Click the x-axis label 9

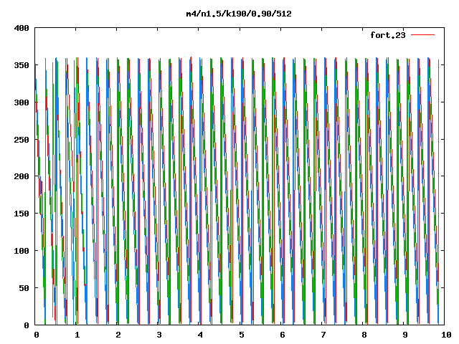point(405,335)
